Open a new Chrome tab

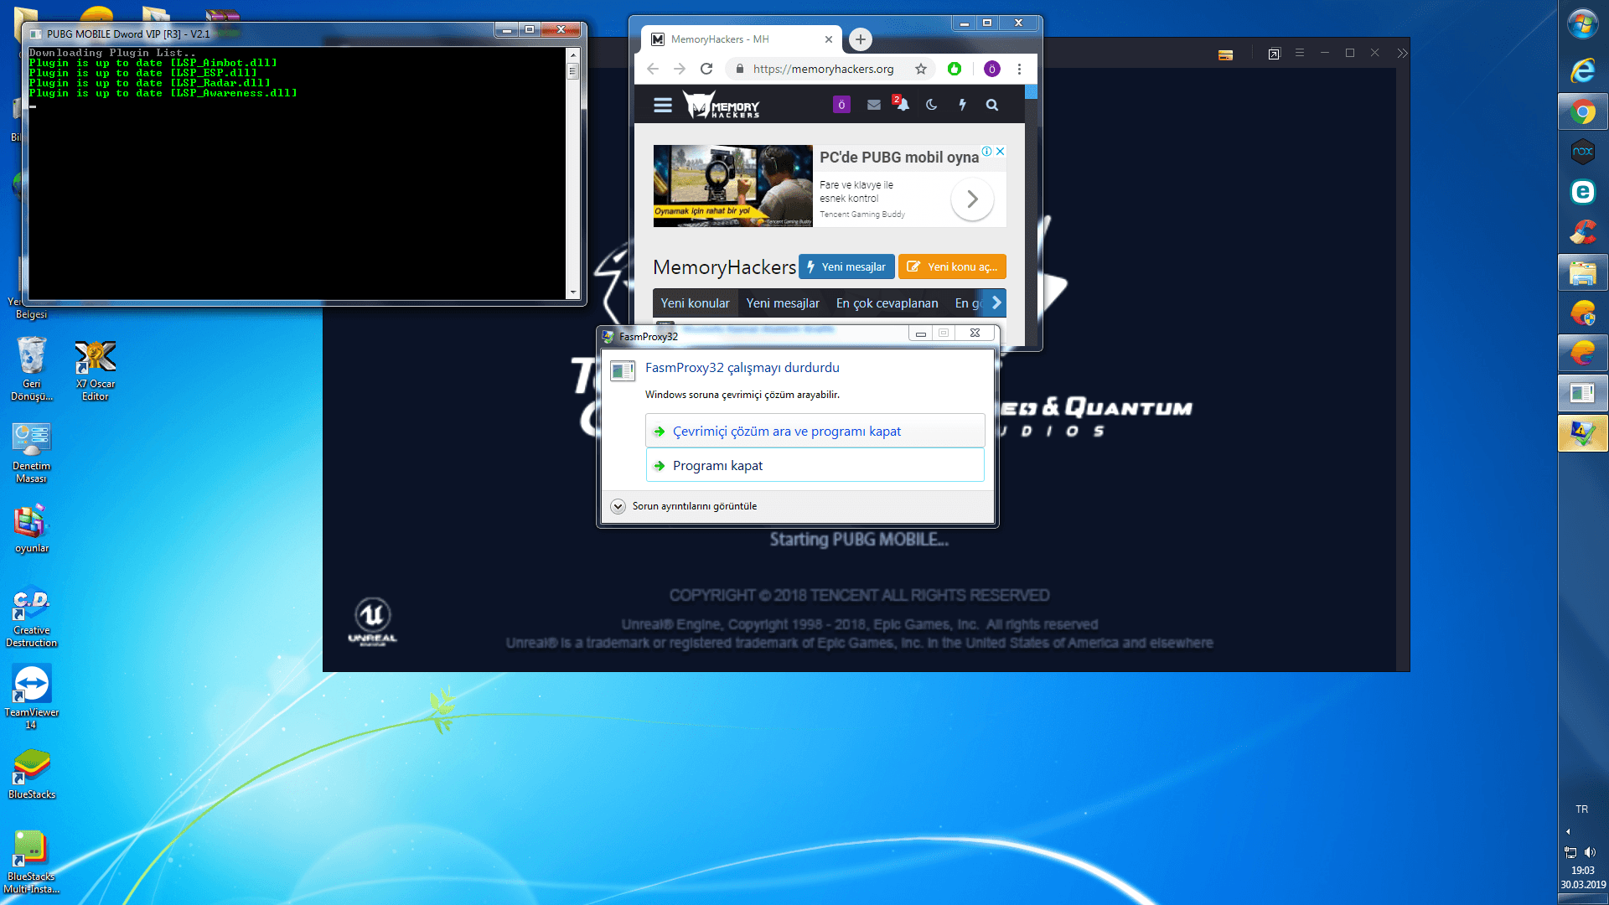(860, 39)
